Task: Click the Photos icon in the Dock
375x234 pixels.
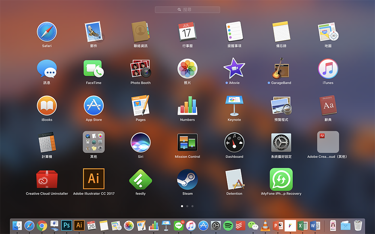Action: [x=129, y=226]
